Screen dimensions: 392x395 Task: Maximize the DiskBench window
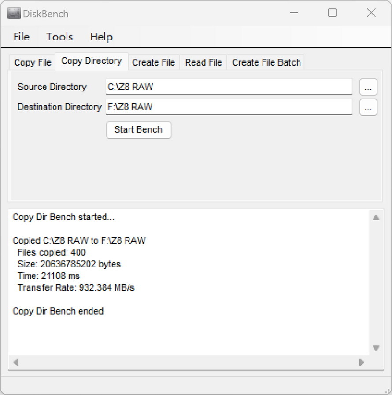coord(332,13)
